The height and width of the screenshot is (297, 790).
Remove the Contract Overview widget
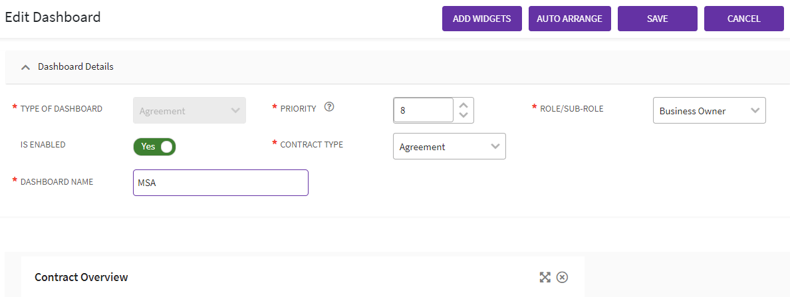coord(562,277)
